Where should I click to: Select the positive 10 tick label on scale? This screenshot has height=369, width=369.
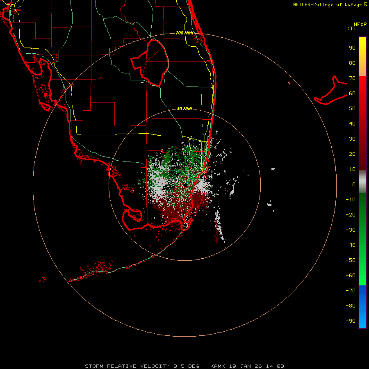352,169
